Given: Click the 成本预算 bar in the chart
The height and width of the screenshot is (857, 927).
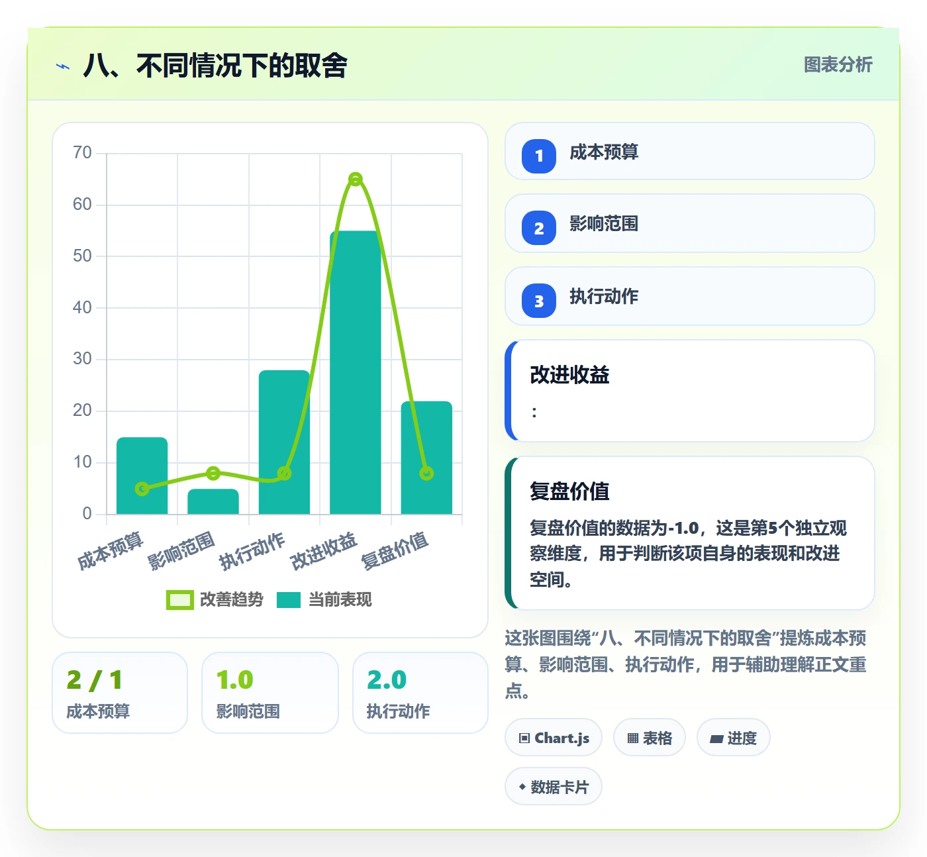Looking at the screenshot, I should point(142,476).
